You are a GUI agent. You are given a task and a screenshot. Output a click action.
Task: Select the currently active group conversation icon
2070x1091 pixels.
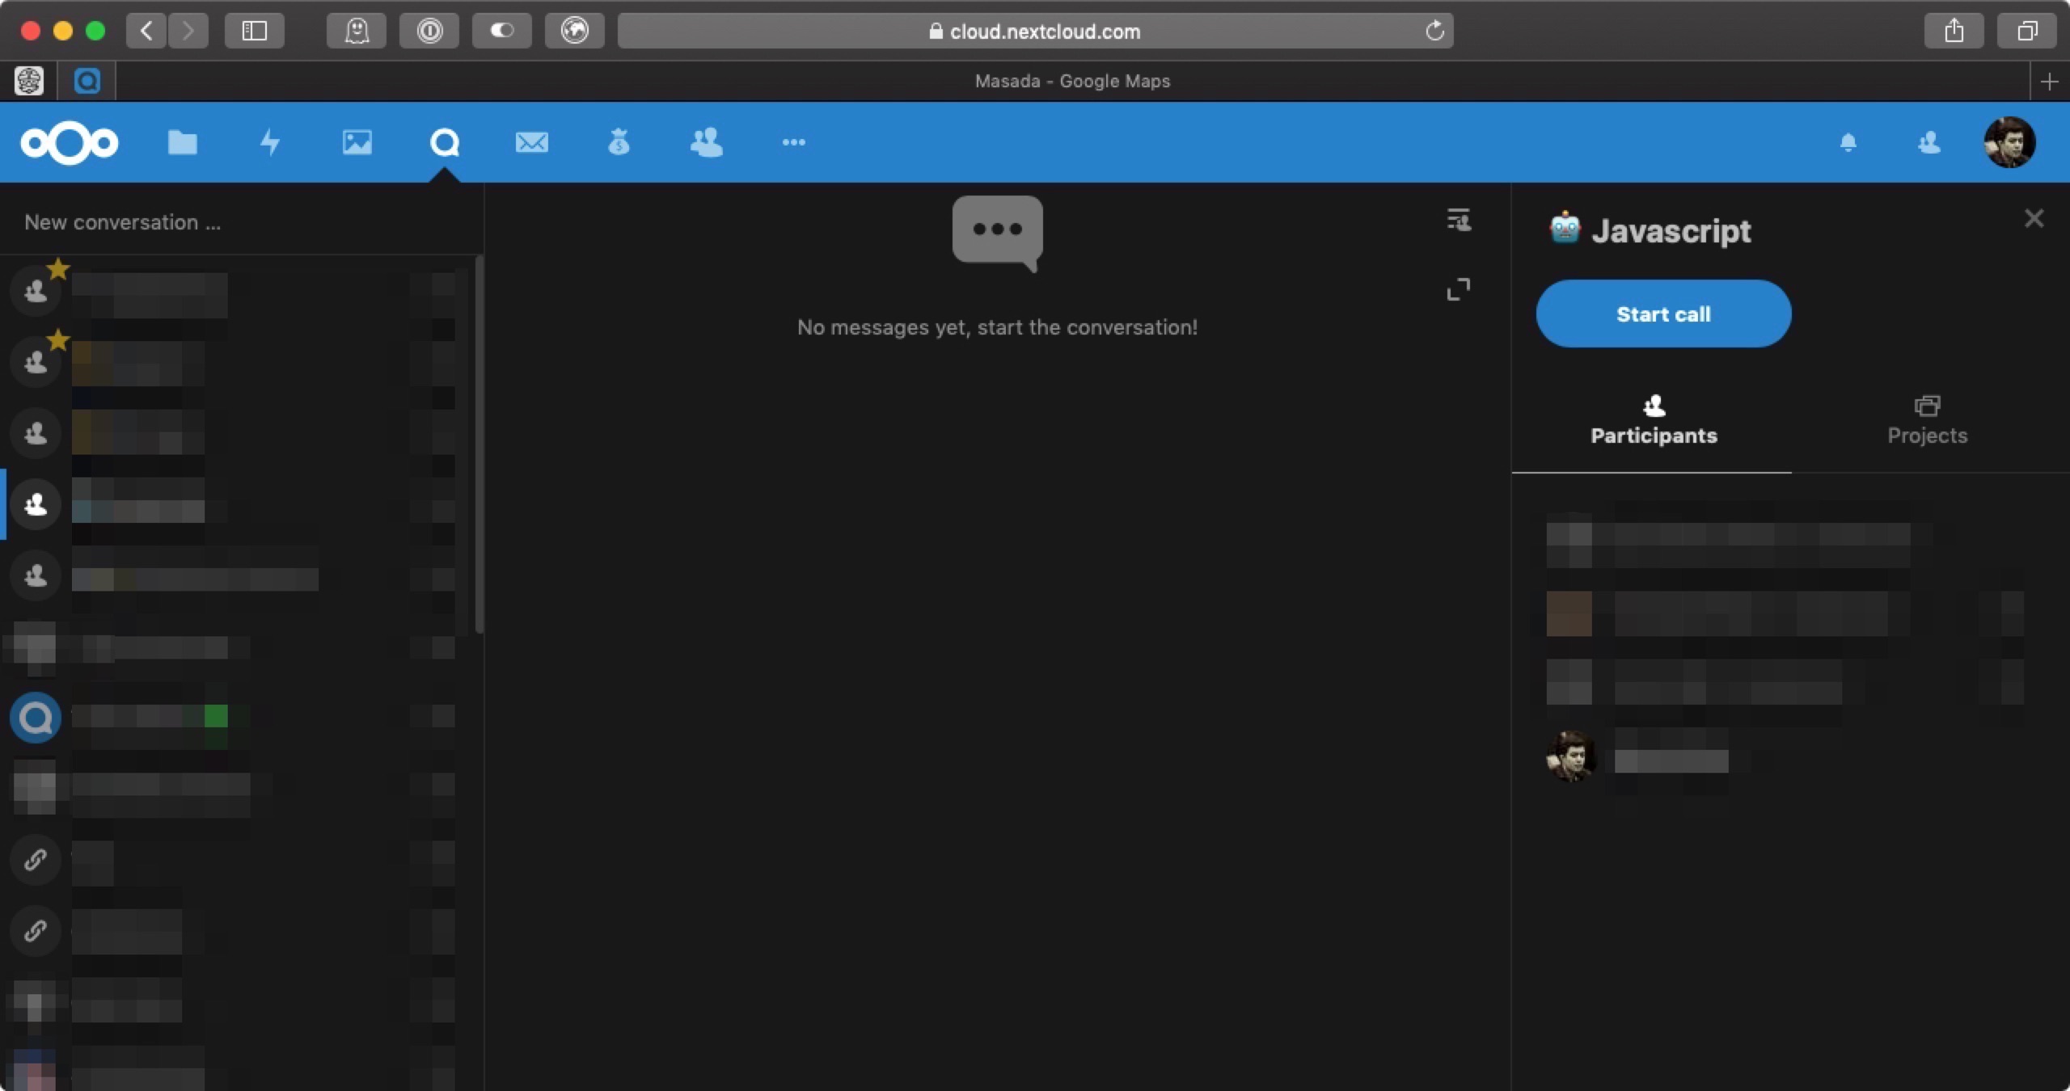tap(36, 504)
